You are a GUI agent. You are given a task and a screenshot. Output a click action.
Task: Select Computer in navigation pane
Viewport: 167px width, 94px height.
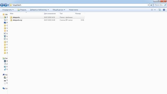click(x=5, y=75)
